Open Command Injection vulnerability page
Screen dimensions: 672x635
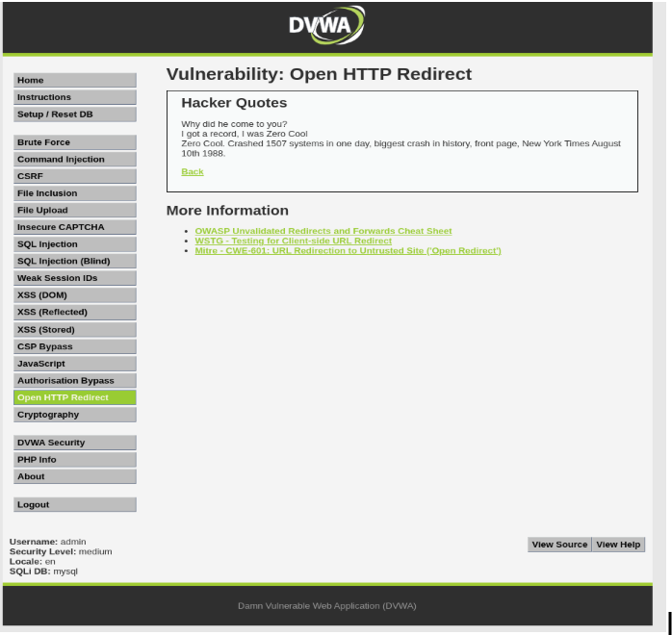[x=74, y=160]
